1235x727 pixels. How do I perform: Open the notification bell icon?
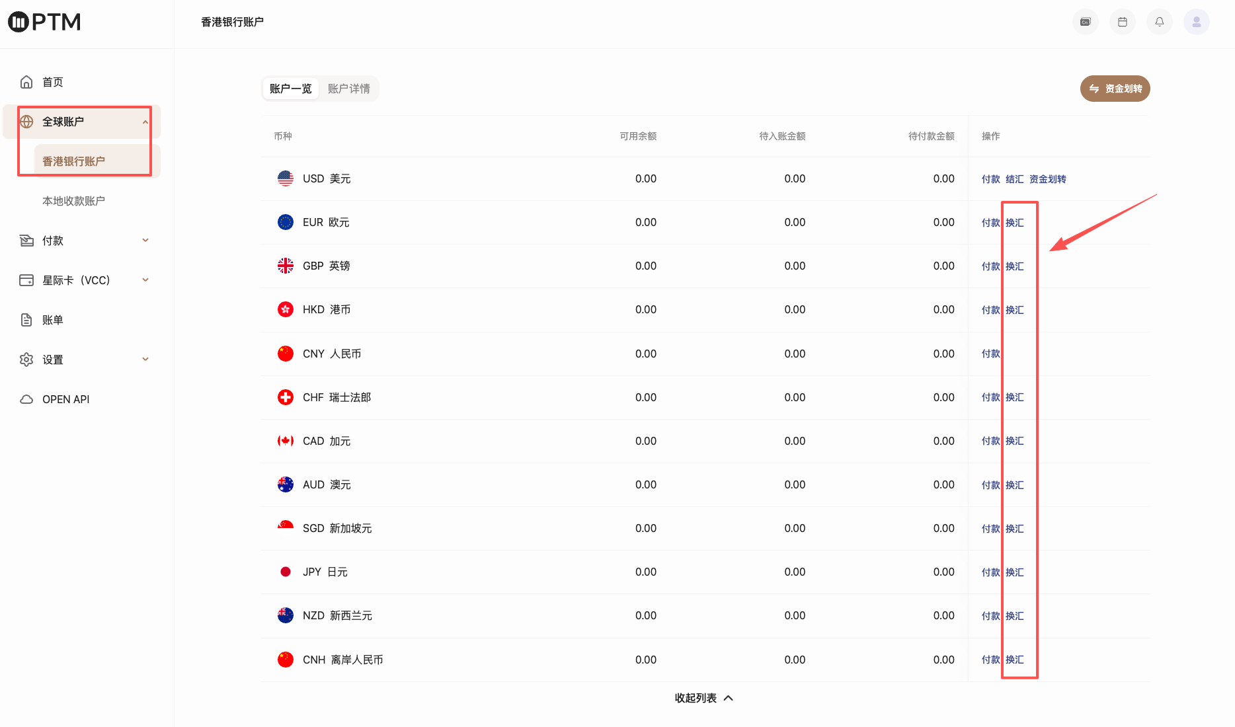[x=1160, y=22]
